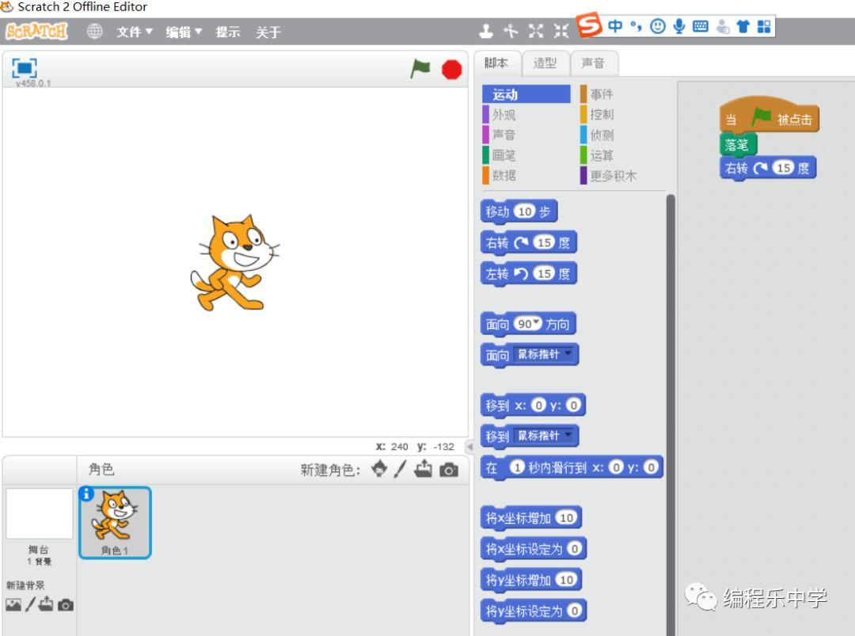Choose new sprite from library icon
Screen dimensions: 855x636
[x=379, y=469]
